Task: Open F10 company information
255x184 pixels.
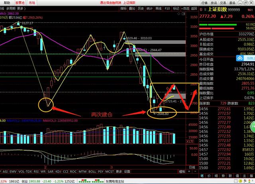Action: (167, 8)
